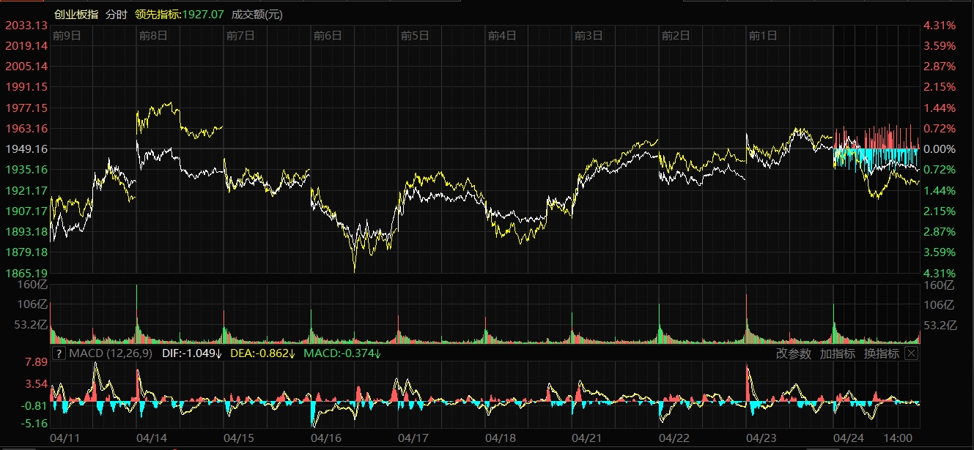The image size is (974, 450).
Task: Click the 04/14 date on the time axis
Action: [152, 438]
